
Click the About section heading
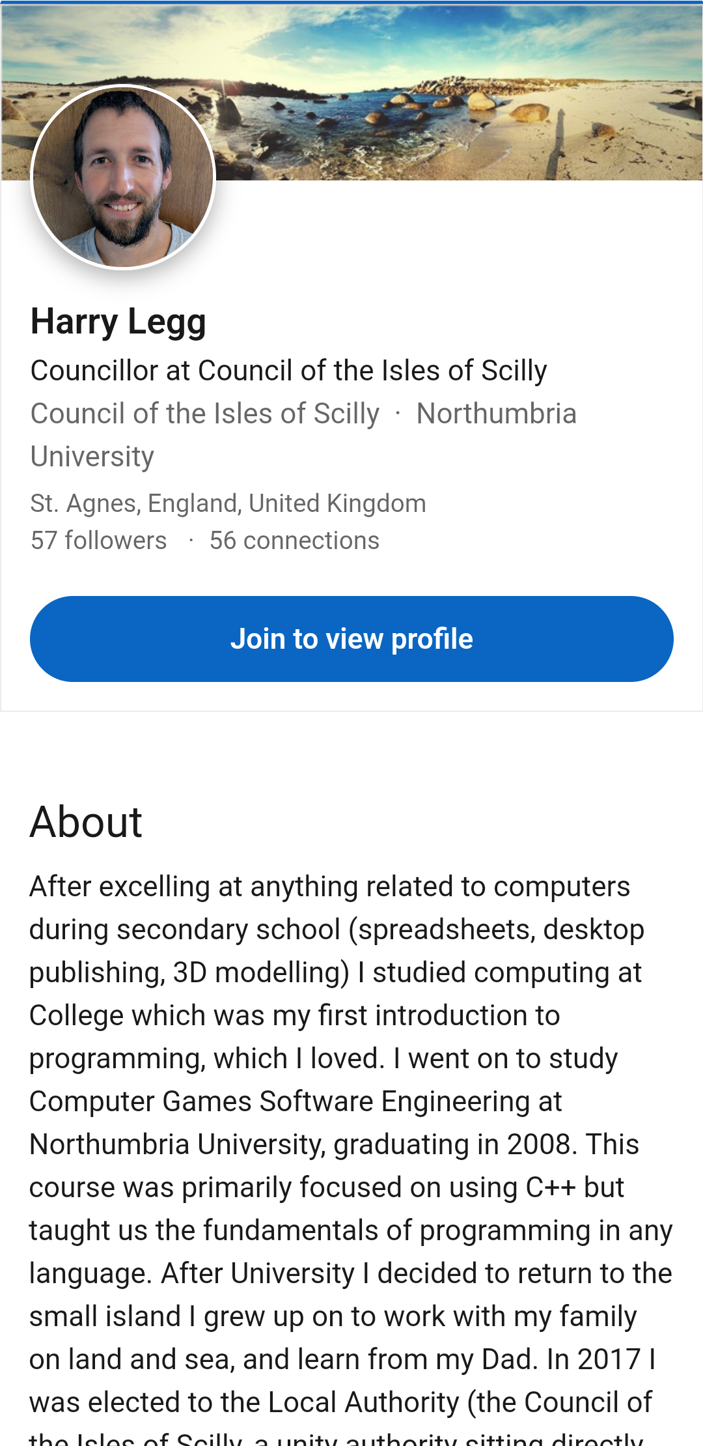point(86,821)
